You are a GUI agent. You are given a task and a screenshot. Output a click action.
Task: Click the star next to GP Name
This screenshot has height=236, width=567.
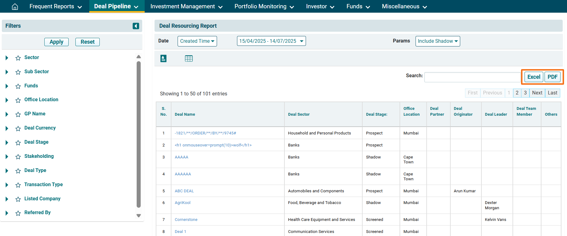point(18,114)
